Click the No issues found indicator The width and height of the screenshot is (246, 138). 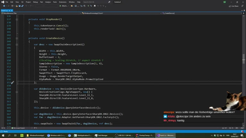click(18, 128)
